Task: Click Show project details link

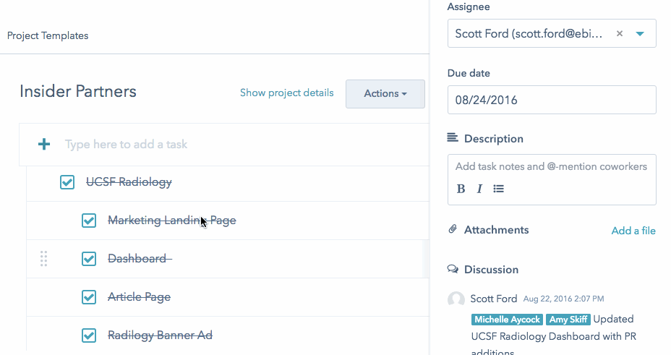Action: [x=287, y=93]
